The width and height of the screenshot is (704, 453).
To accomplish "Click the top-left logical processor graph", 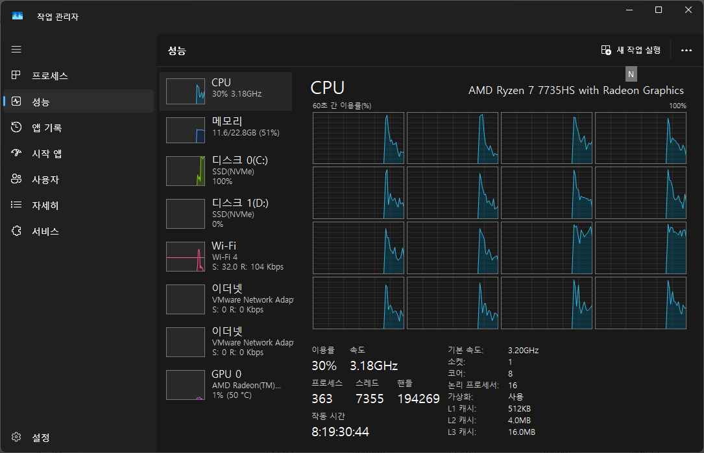I will [358, 138].
